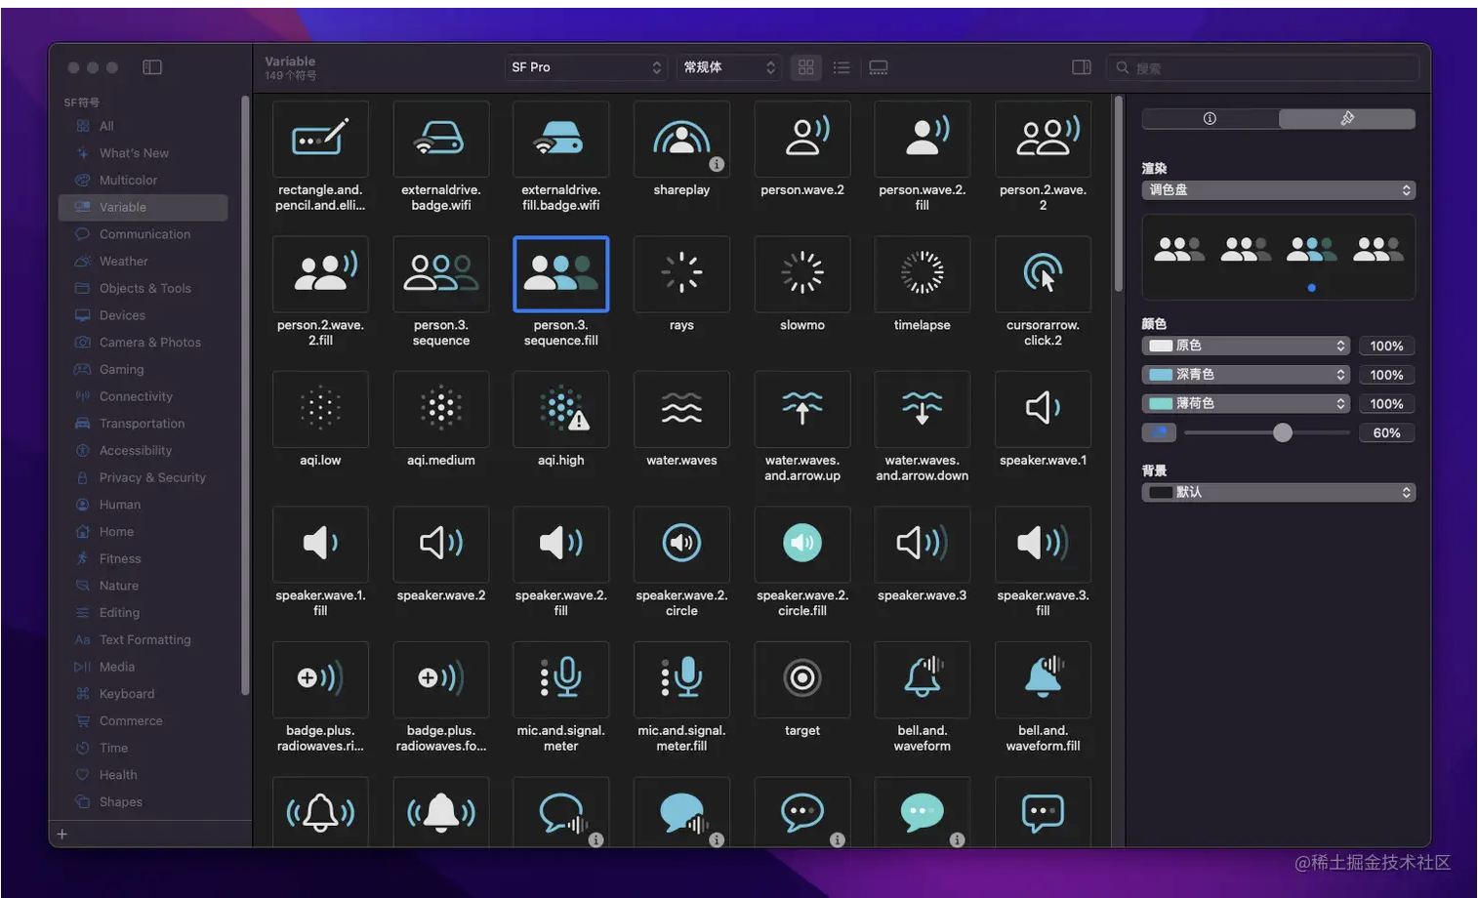The height and width of the screenshot is (898, 1478).
Task: Click the 原色 color swatch
Action: click(x=1161, y=346)
